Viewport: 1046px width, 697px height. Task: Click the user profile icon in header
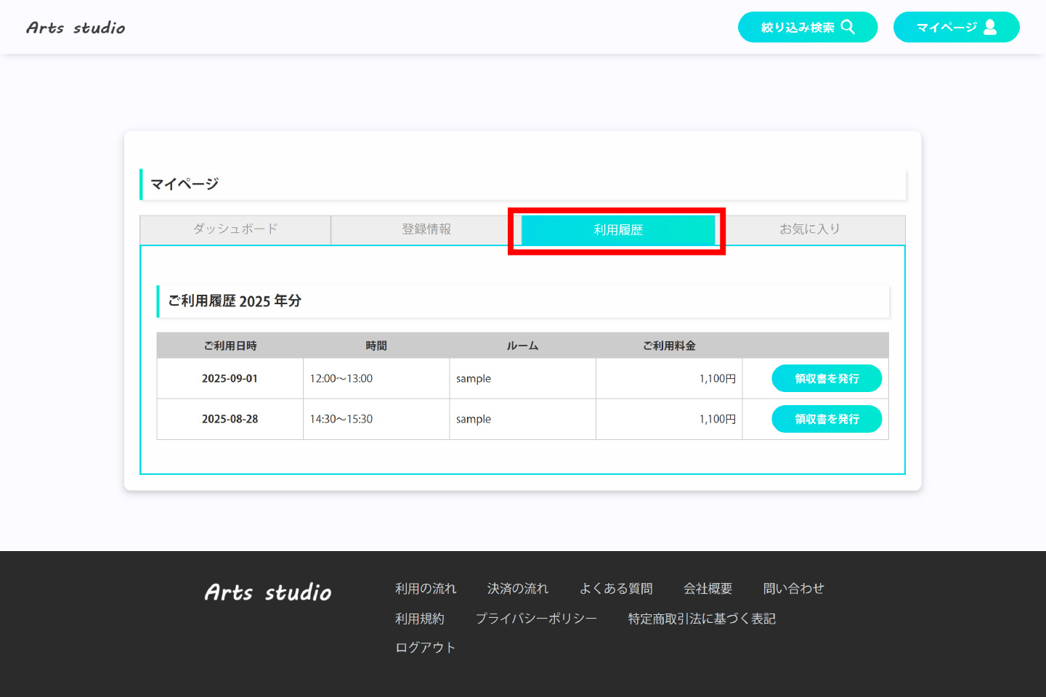[990, 27]
